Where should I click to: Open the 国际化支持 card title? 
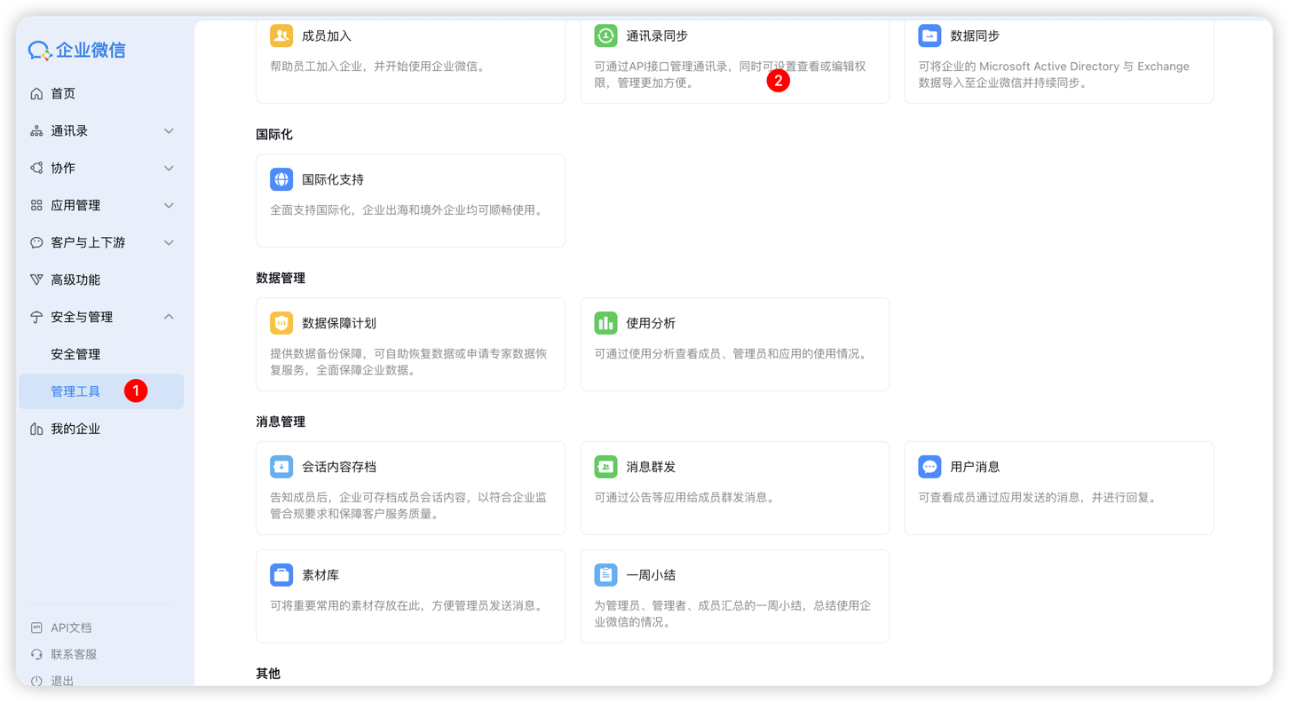click(333, 179)
